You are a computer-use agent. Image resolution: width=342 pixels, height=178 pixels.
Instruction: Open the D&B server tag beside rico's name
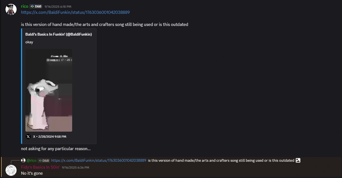pyautogui.click(x=36, y=6)
